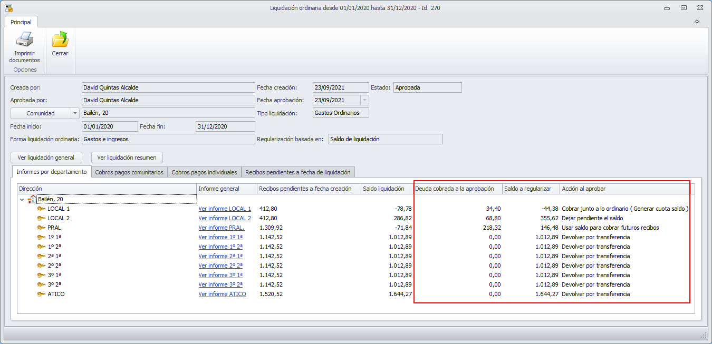Image resolution: width=712 pixels, height=344 pixels.
Task: Click the key icon beside LOCAL 1
Action: (x=41, y=209)
